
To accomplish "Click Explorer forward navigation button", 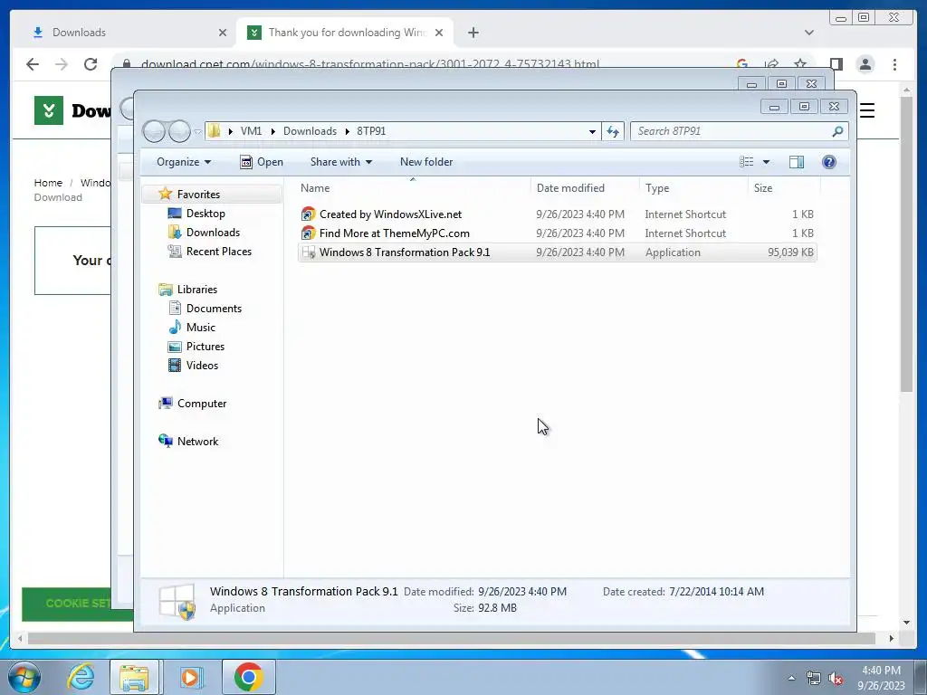I will pyautogui.click(x=179, y=131).
